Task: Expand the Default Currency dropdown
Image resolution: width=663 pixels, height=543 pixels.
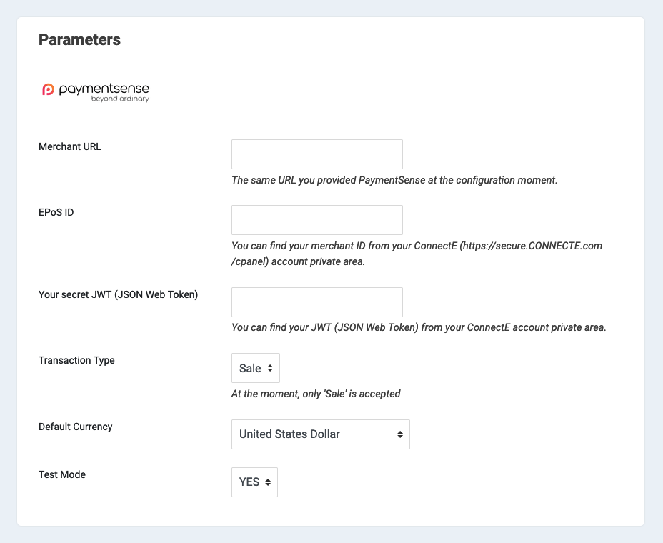Action: coord(320,434)
